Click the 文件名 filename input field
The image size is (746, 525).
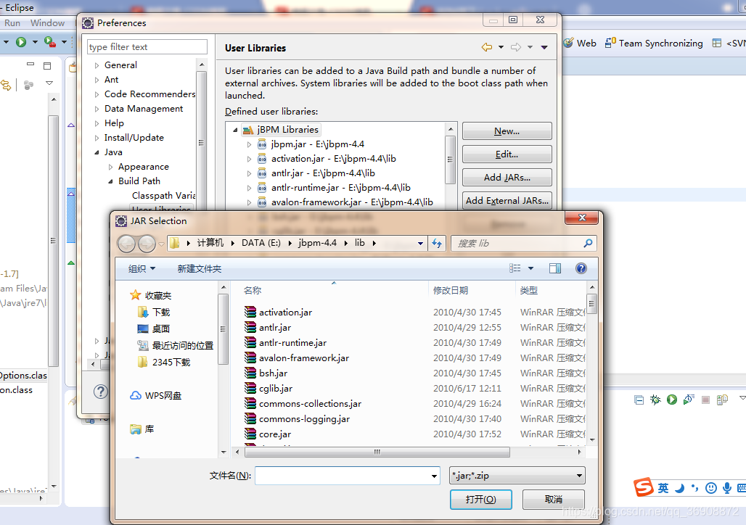pyautogui.click(x=348, y=476)
